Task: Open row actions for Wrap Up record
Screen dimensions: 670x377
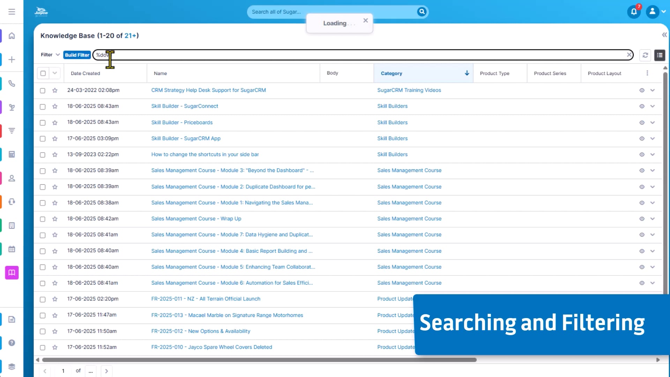Action: 652,219
